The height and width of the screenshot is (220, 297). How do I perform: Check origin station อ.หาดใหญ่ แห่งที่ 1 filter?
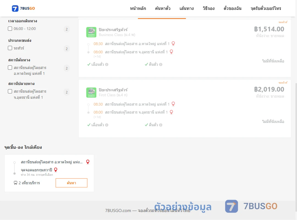point(10,67)
